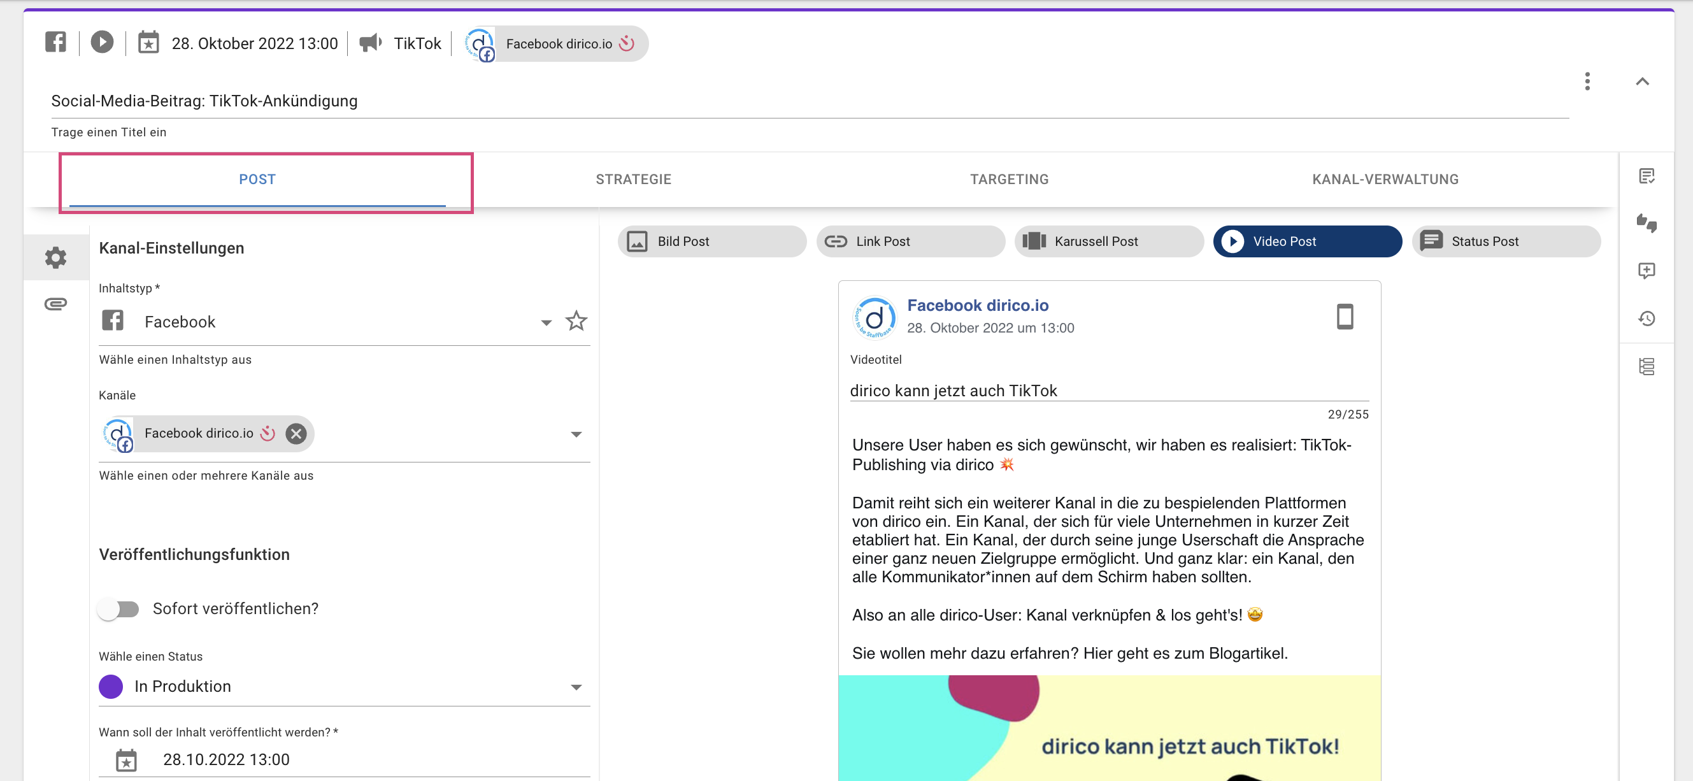Select the Status Post type
Viewport: 1693px width, 781px height.
pyautogui.click(x=1506, y=241)
